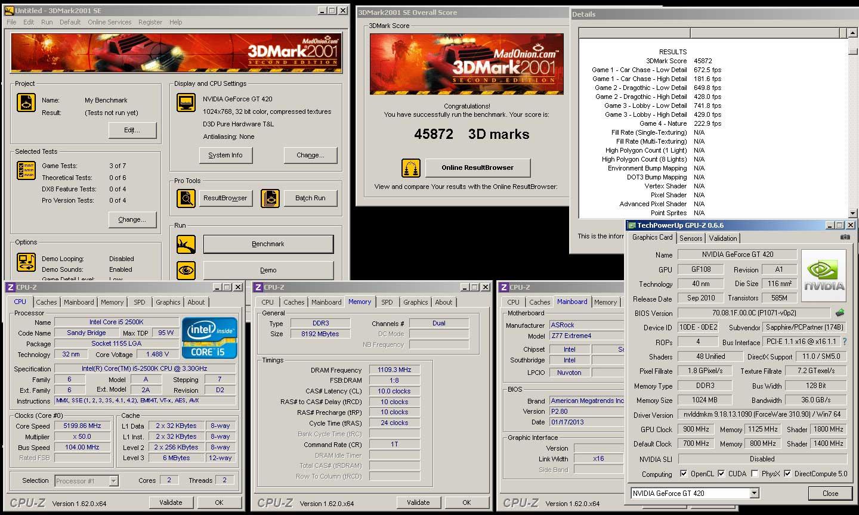Click the Details list scroll down arrow
859x515 pixels.
coord(852,213)
